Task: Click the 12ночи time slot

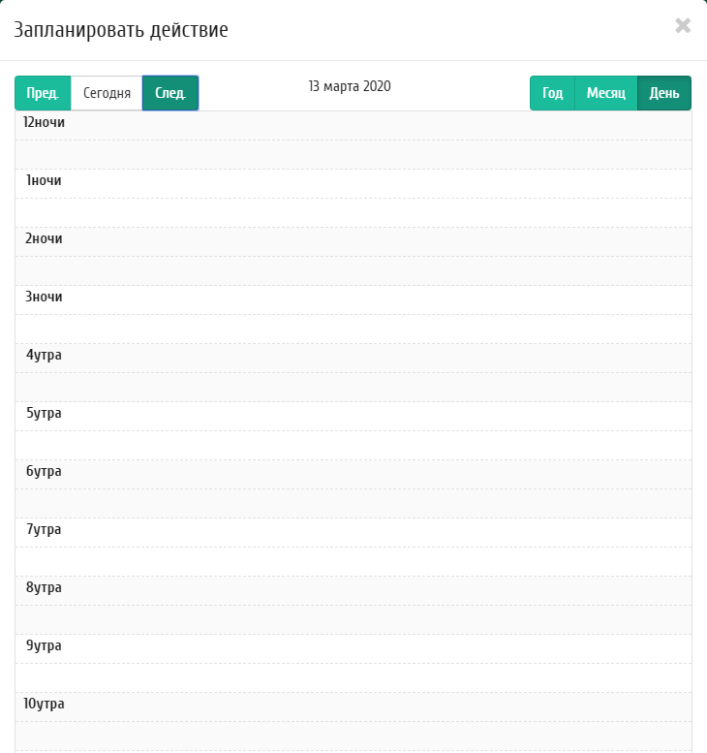Action: (x=353, y=126)
